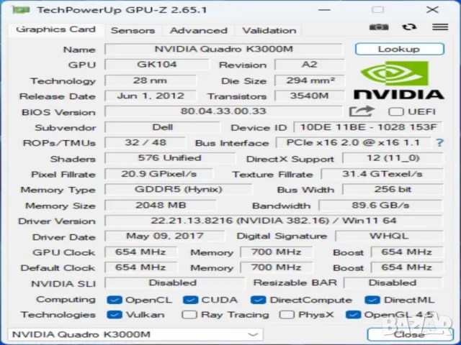This screenshot has width=461, height=345.
Task: Toggle the OpenGL 4.5 checkbox
Action: click(353, 315)
